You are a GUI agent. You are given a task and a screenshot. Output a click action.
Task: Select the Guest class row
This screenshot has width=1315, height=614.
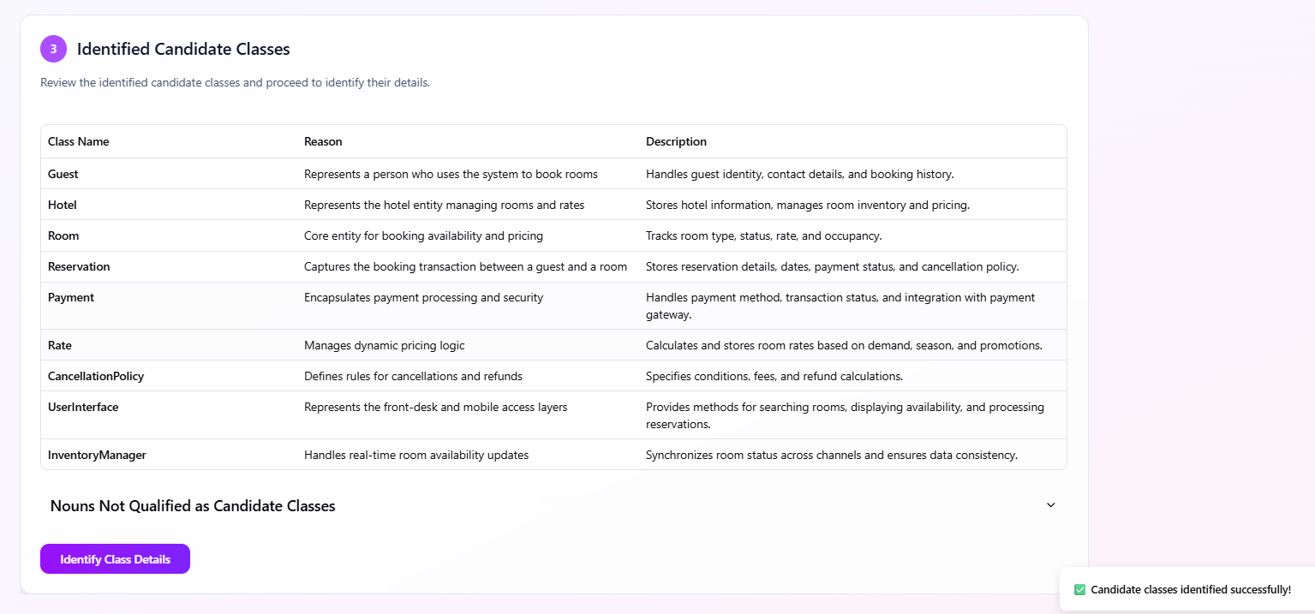pyautogui.click(x=63, y=174)
